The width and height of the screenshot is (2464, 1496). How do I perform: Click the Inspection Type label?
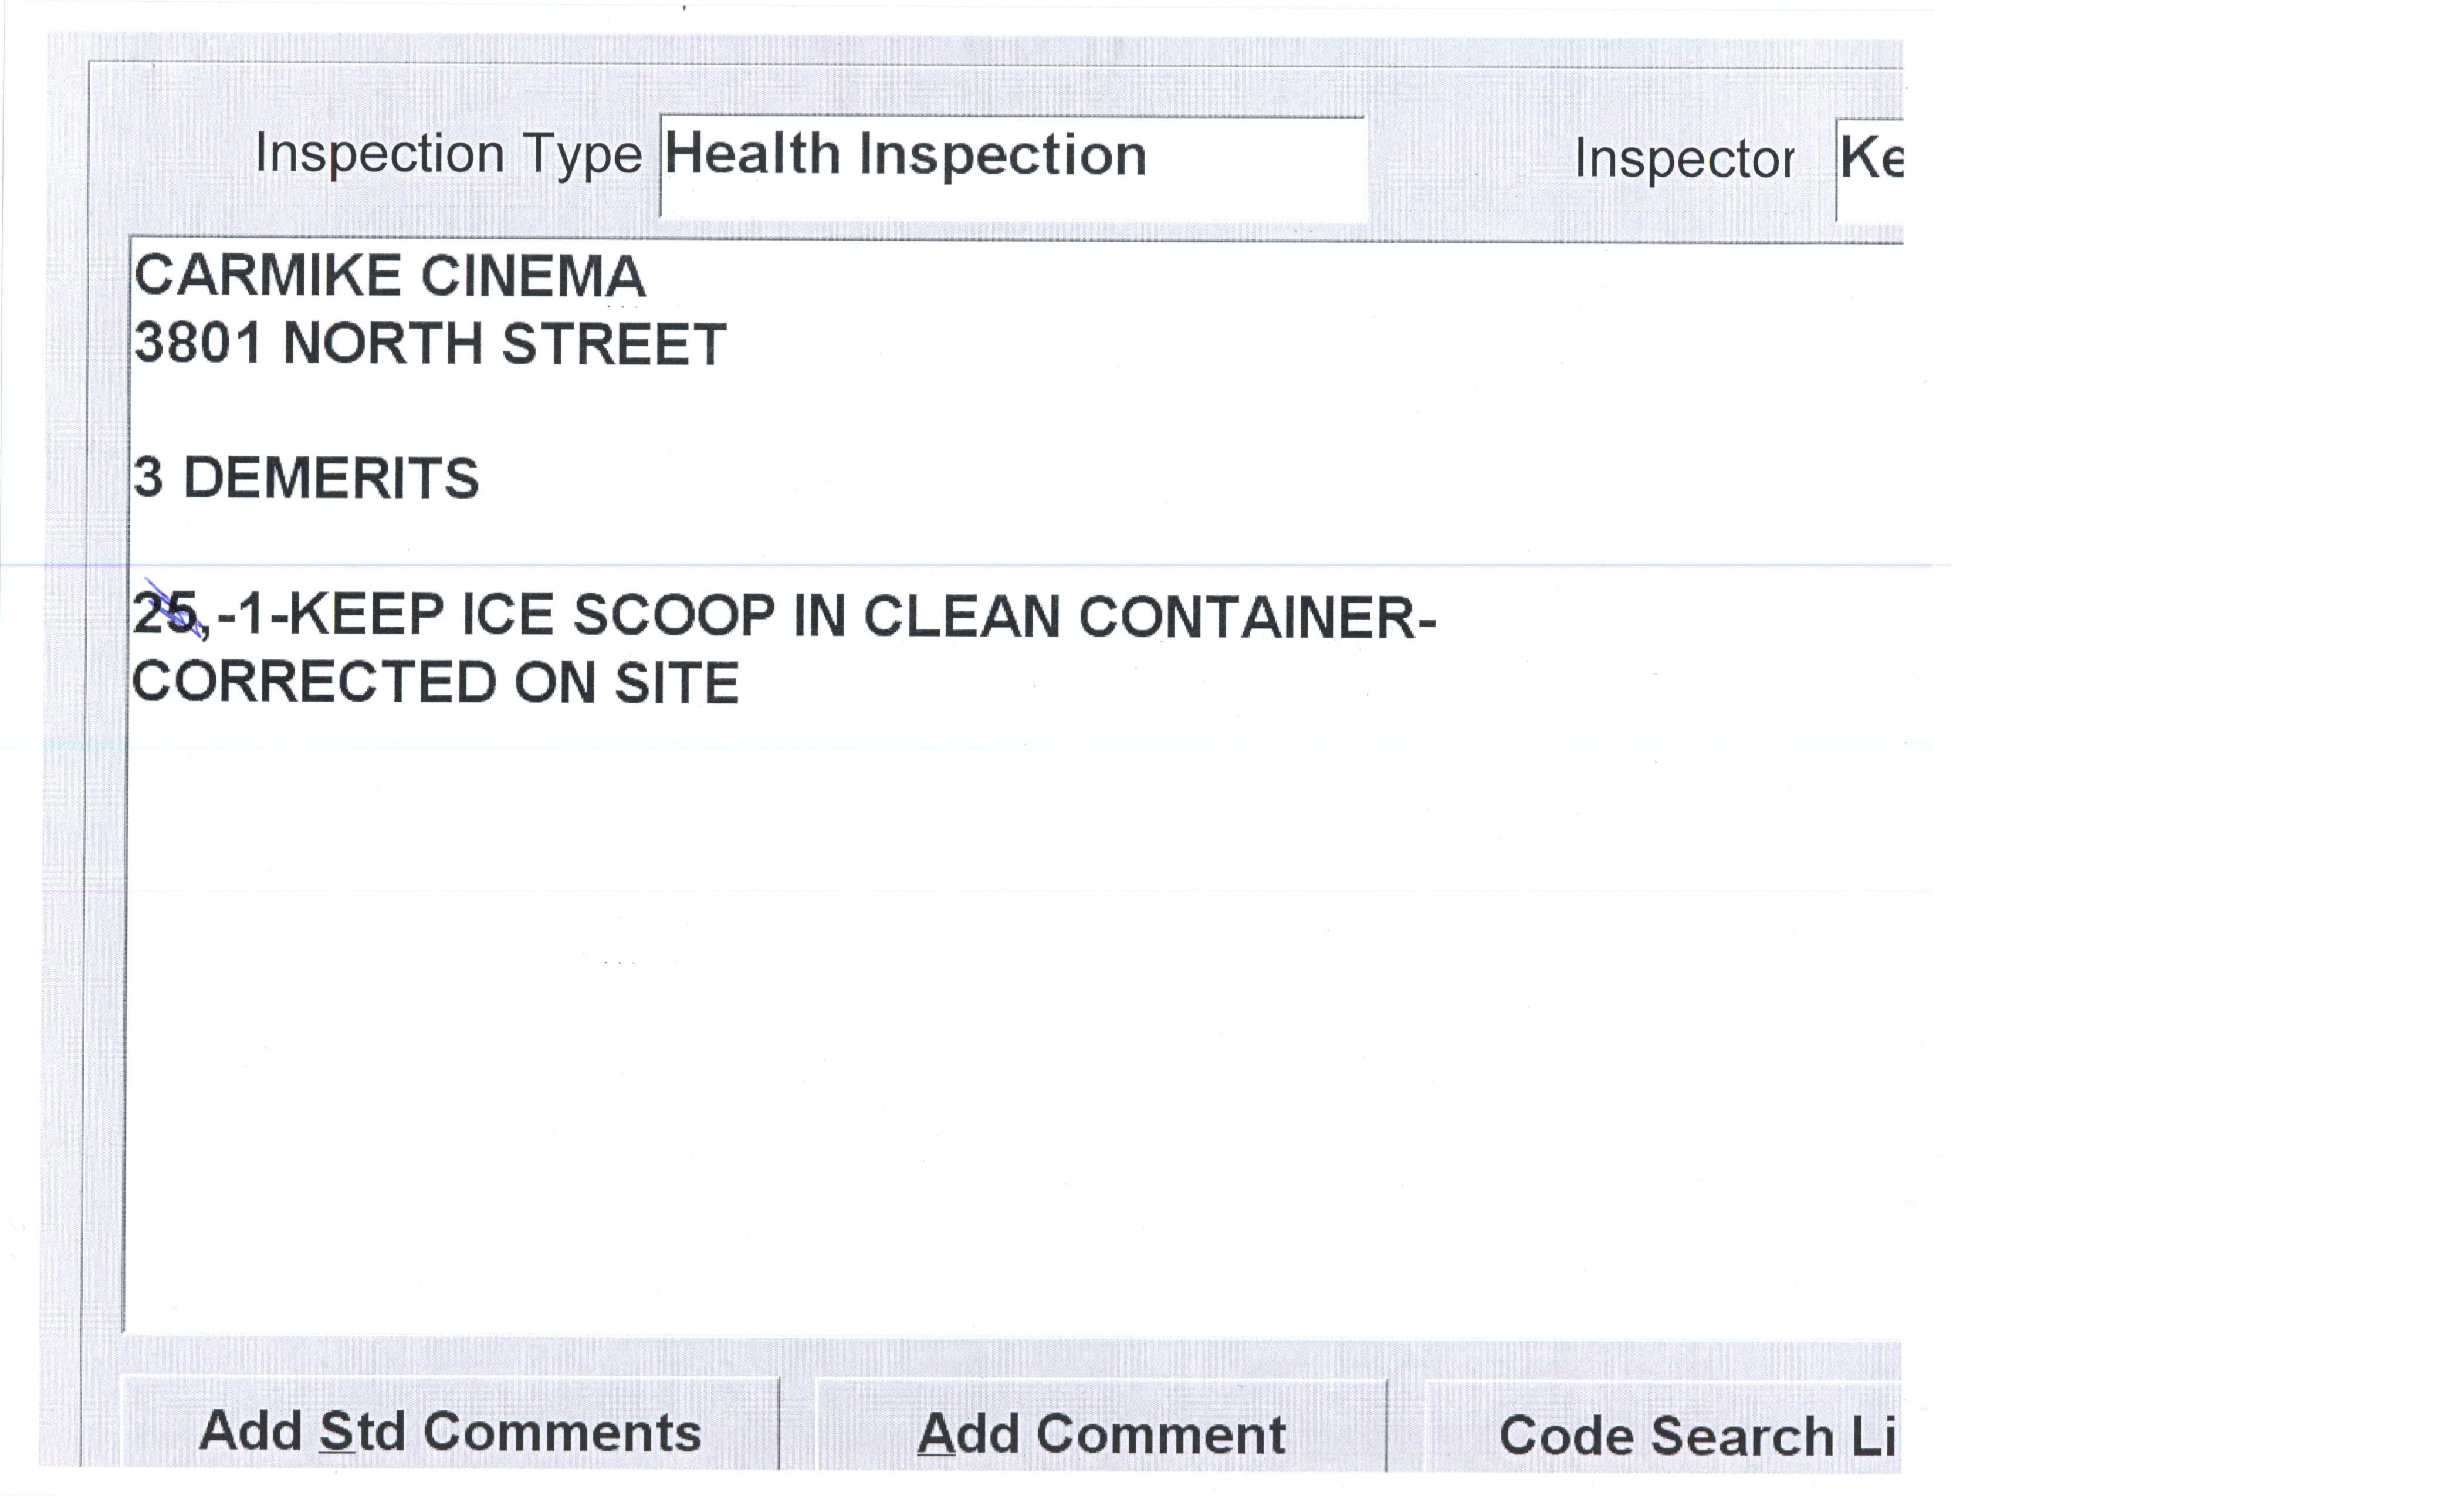point(448,155)
